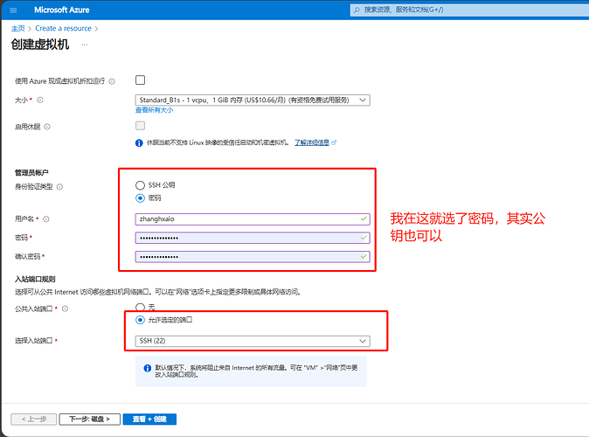Click info icon next to 大小
This screenshot has width=589, height=437.
[40, 100]
